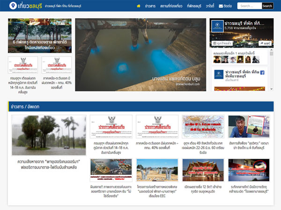Screen dimensions: 281x210
Task: Click the last friend profile photo in widget
Action: [x=256, y=59]
